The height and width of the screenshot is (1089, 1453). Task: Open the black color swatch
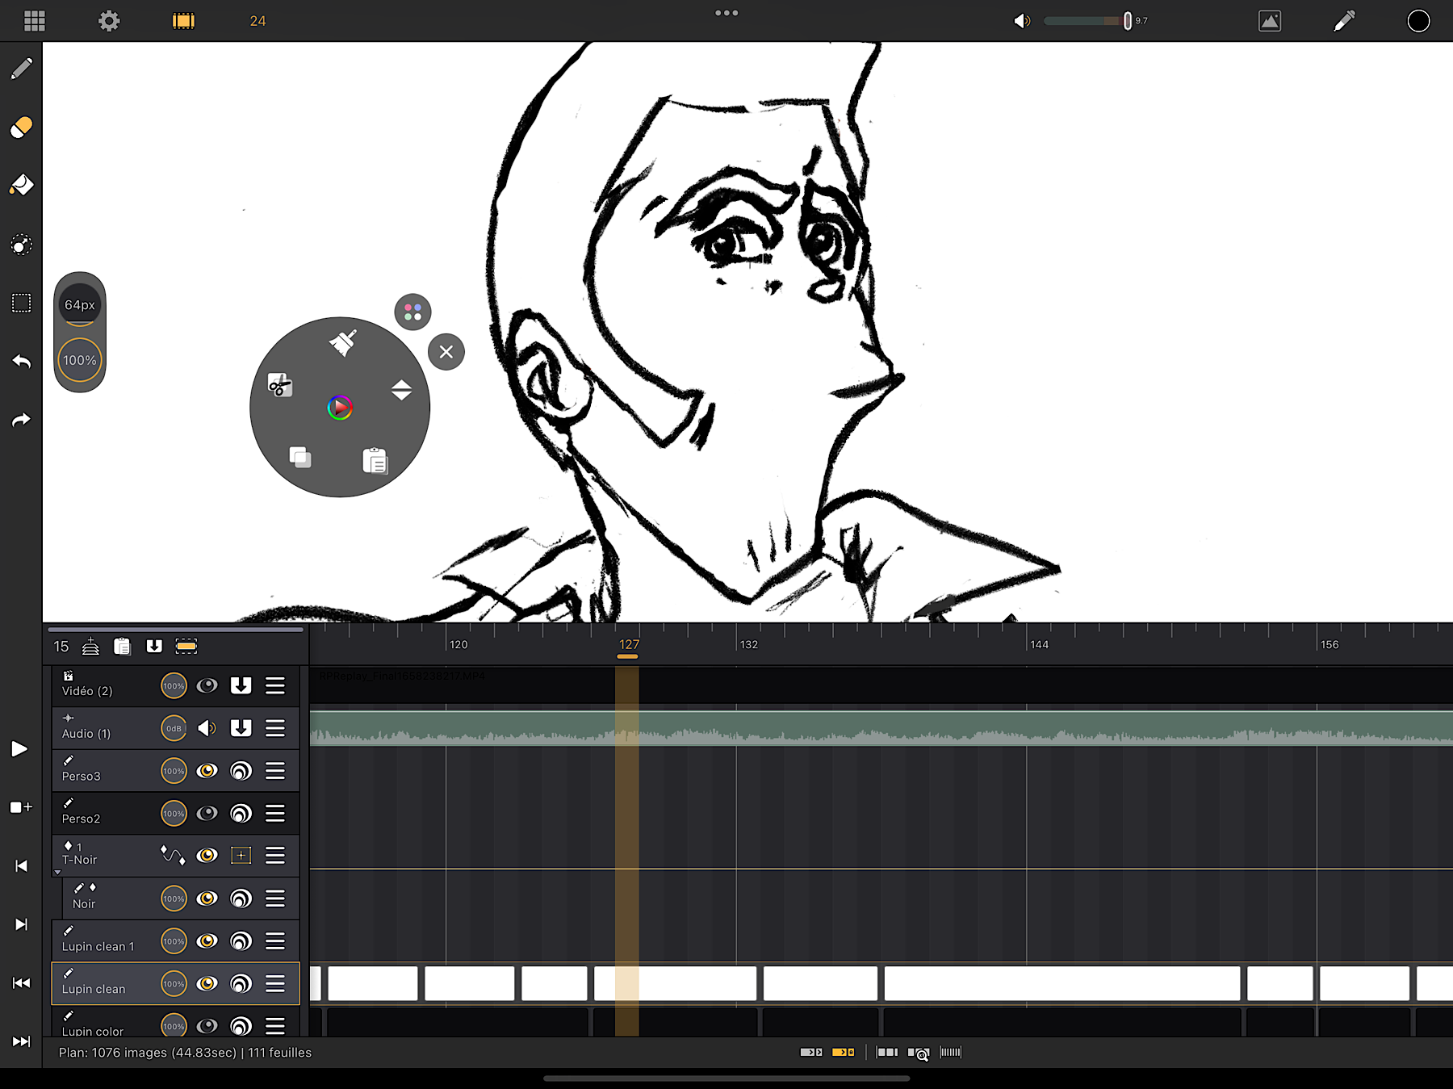coord(1418,21)
